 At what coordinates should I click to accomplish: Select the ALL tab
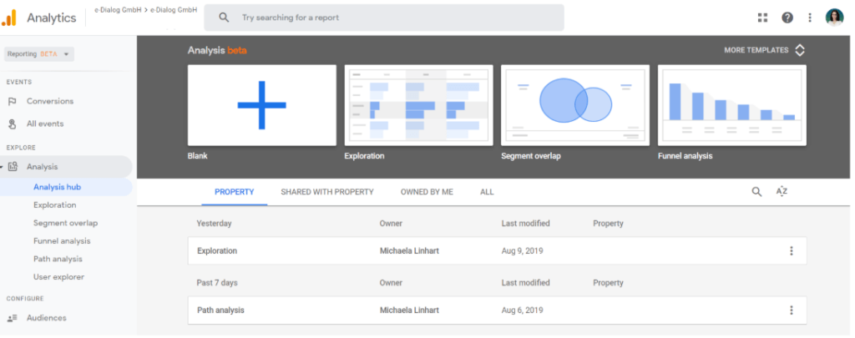(487, 192)
